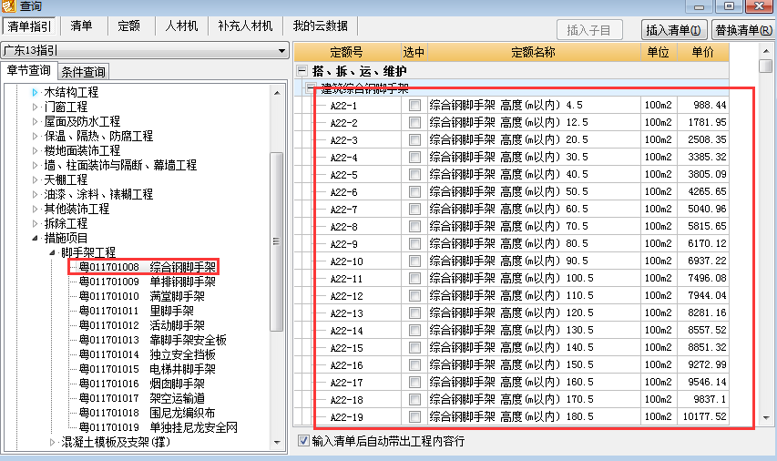This screenshot has height=461, width=777.
Task: Click the price cell 4265.65
Action: click(x=703, y=192)
